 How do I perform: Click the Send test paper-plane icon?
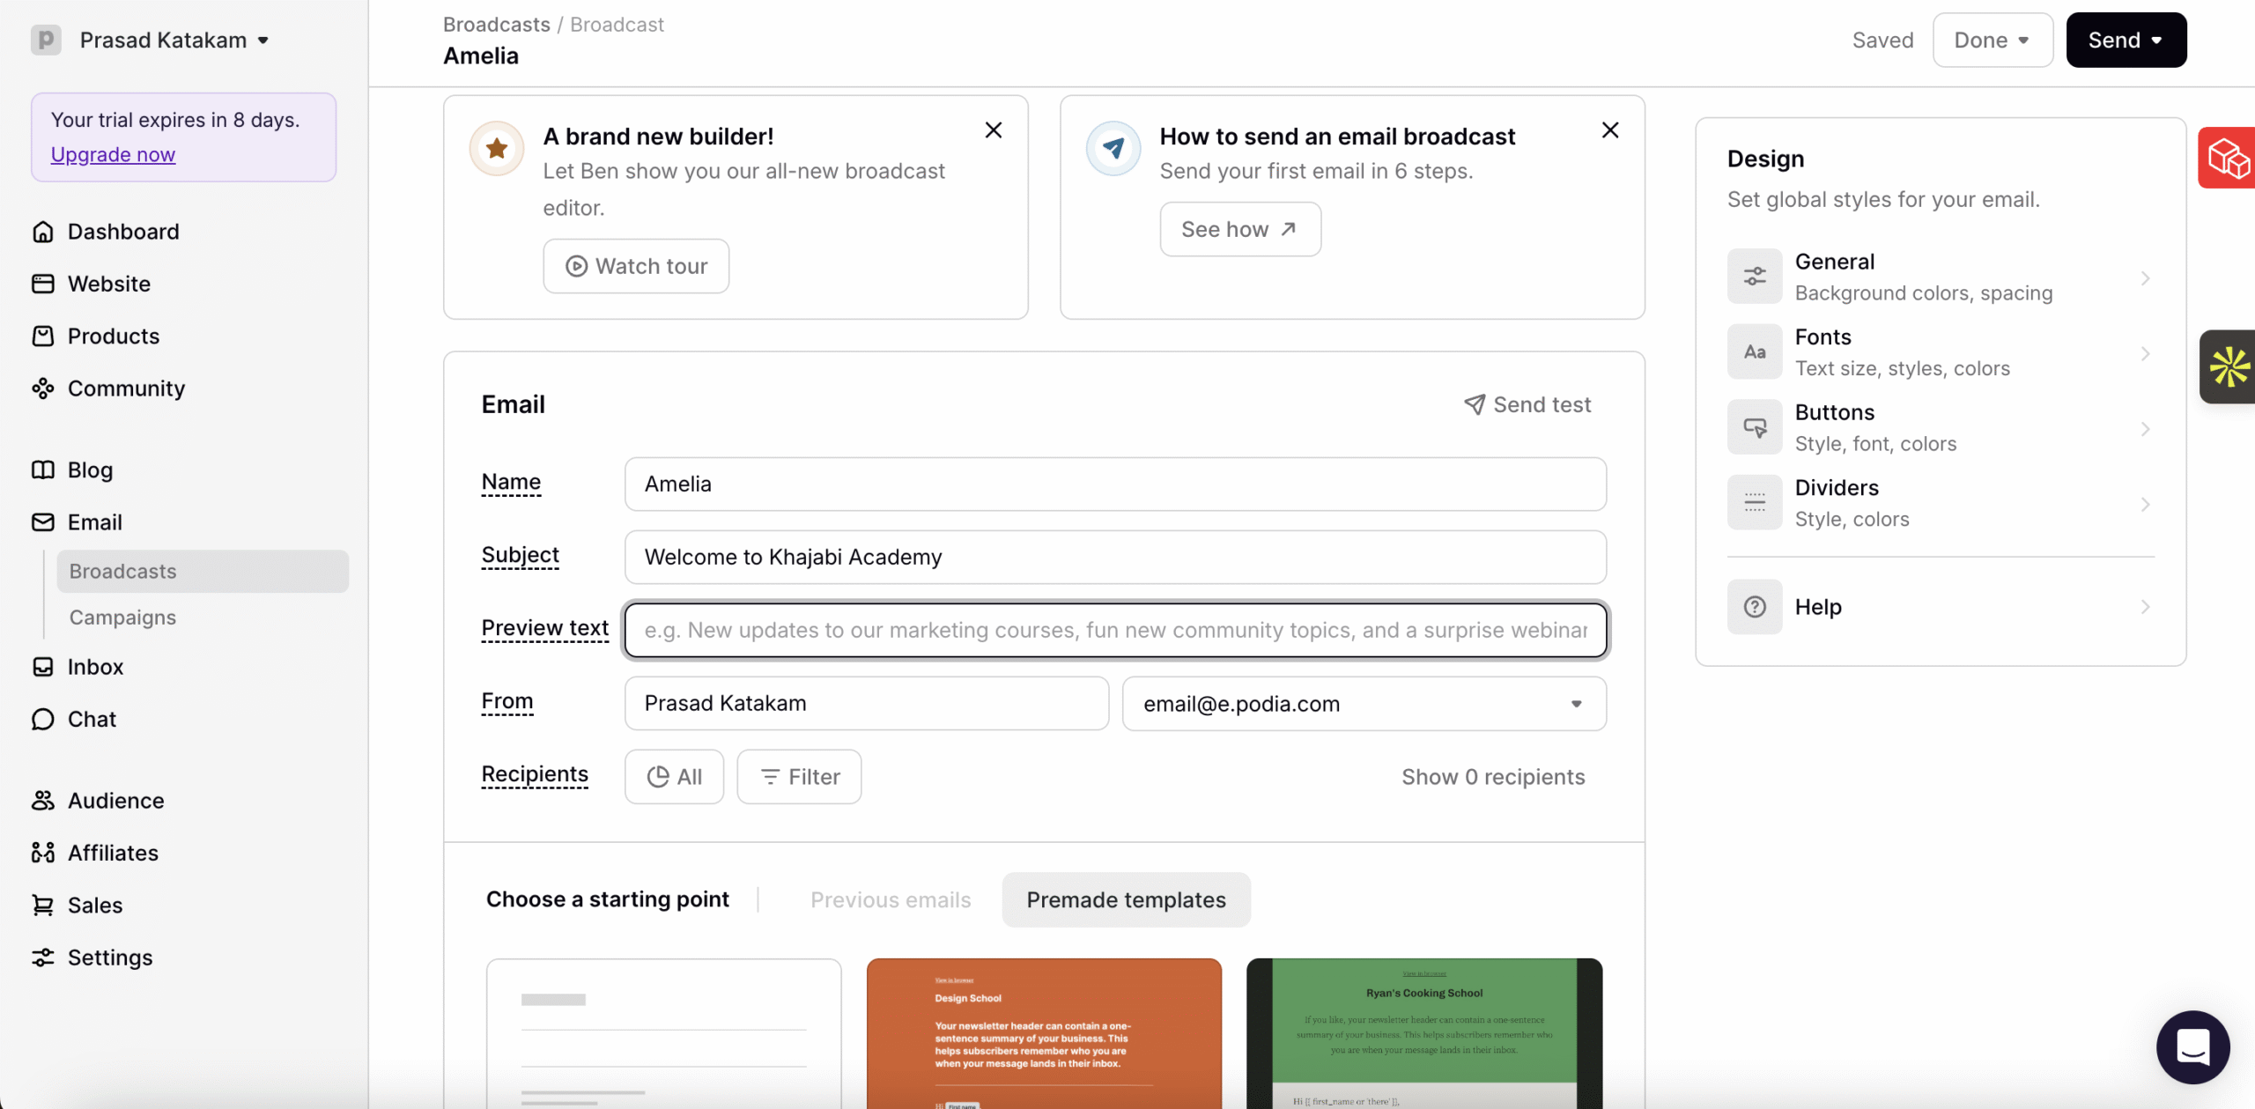[1475, 404]
